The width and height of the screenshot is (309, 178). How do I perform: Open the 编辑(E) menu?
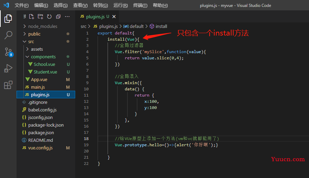[41, 5]
